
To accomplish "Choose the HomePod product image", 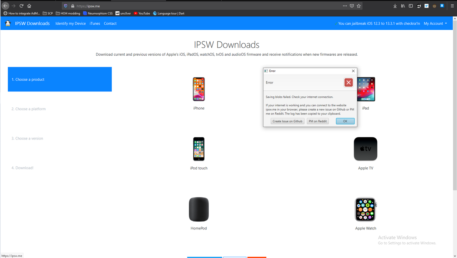I will pos(199,209).
